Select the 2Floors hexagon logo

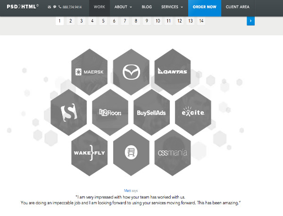[x=110, y=112]
